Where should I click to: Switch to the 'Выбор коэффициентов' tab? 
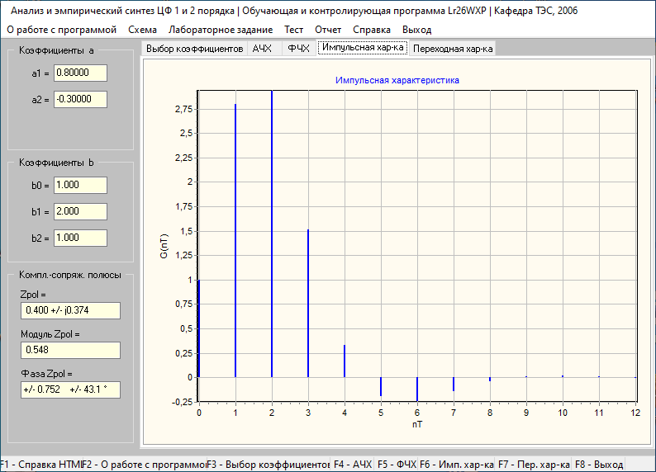pyautogui.click(x=194, y=49)
